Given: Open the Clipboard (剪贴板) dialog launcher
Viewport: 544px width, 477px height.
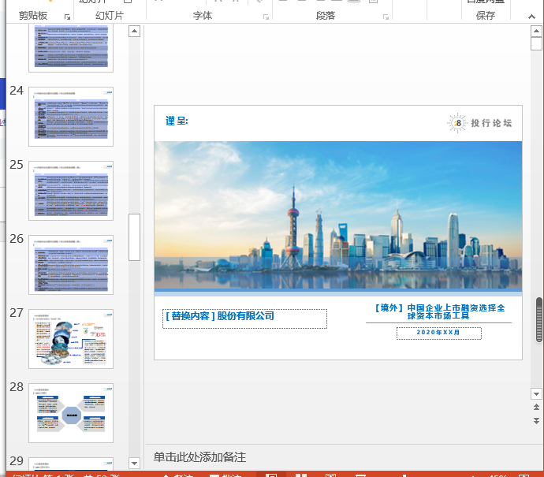Looking at the screenshot, I should click(67, 17).
